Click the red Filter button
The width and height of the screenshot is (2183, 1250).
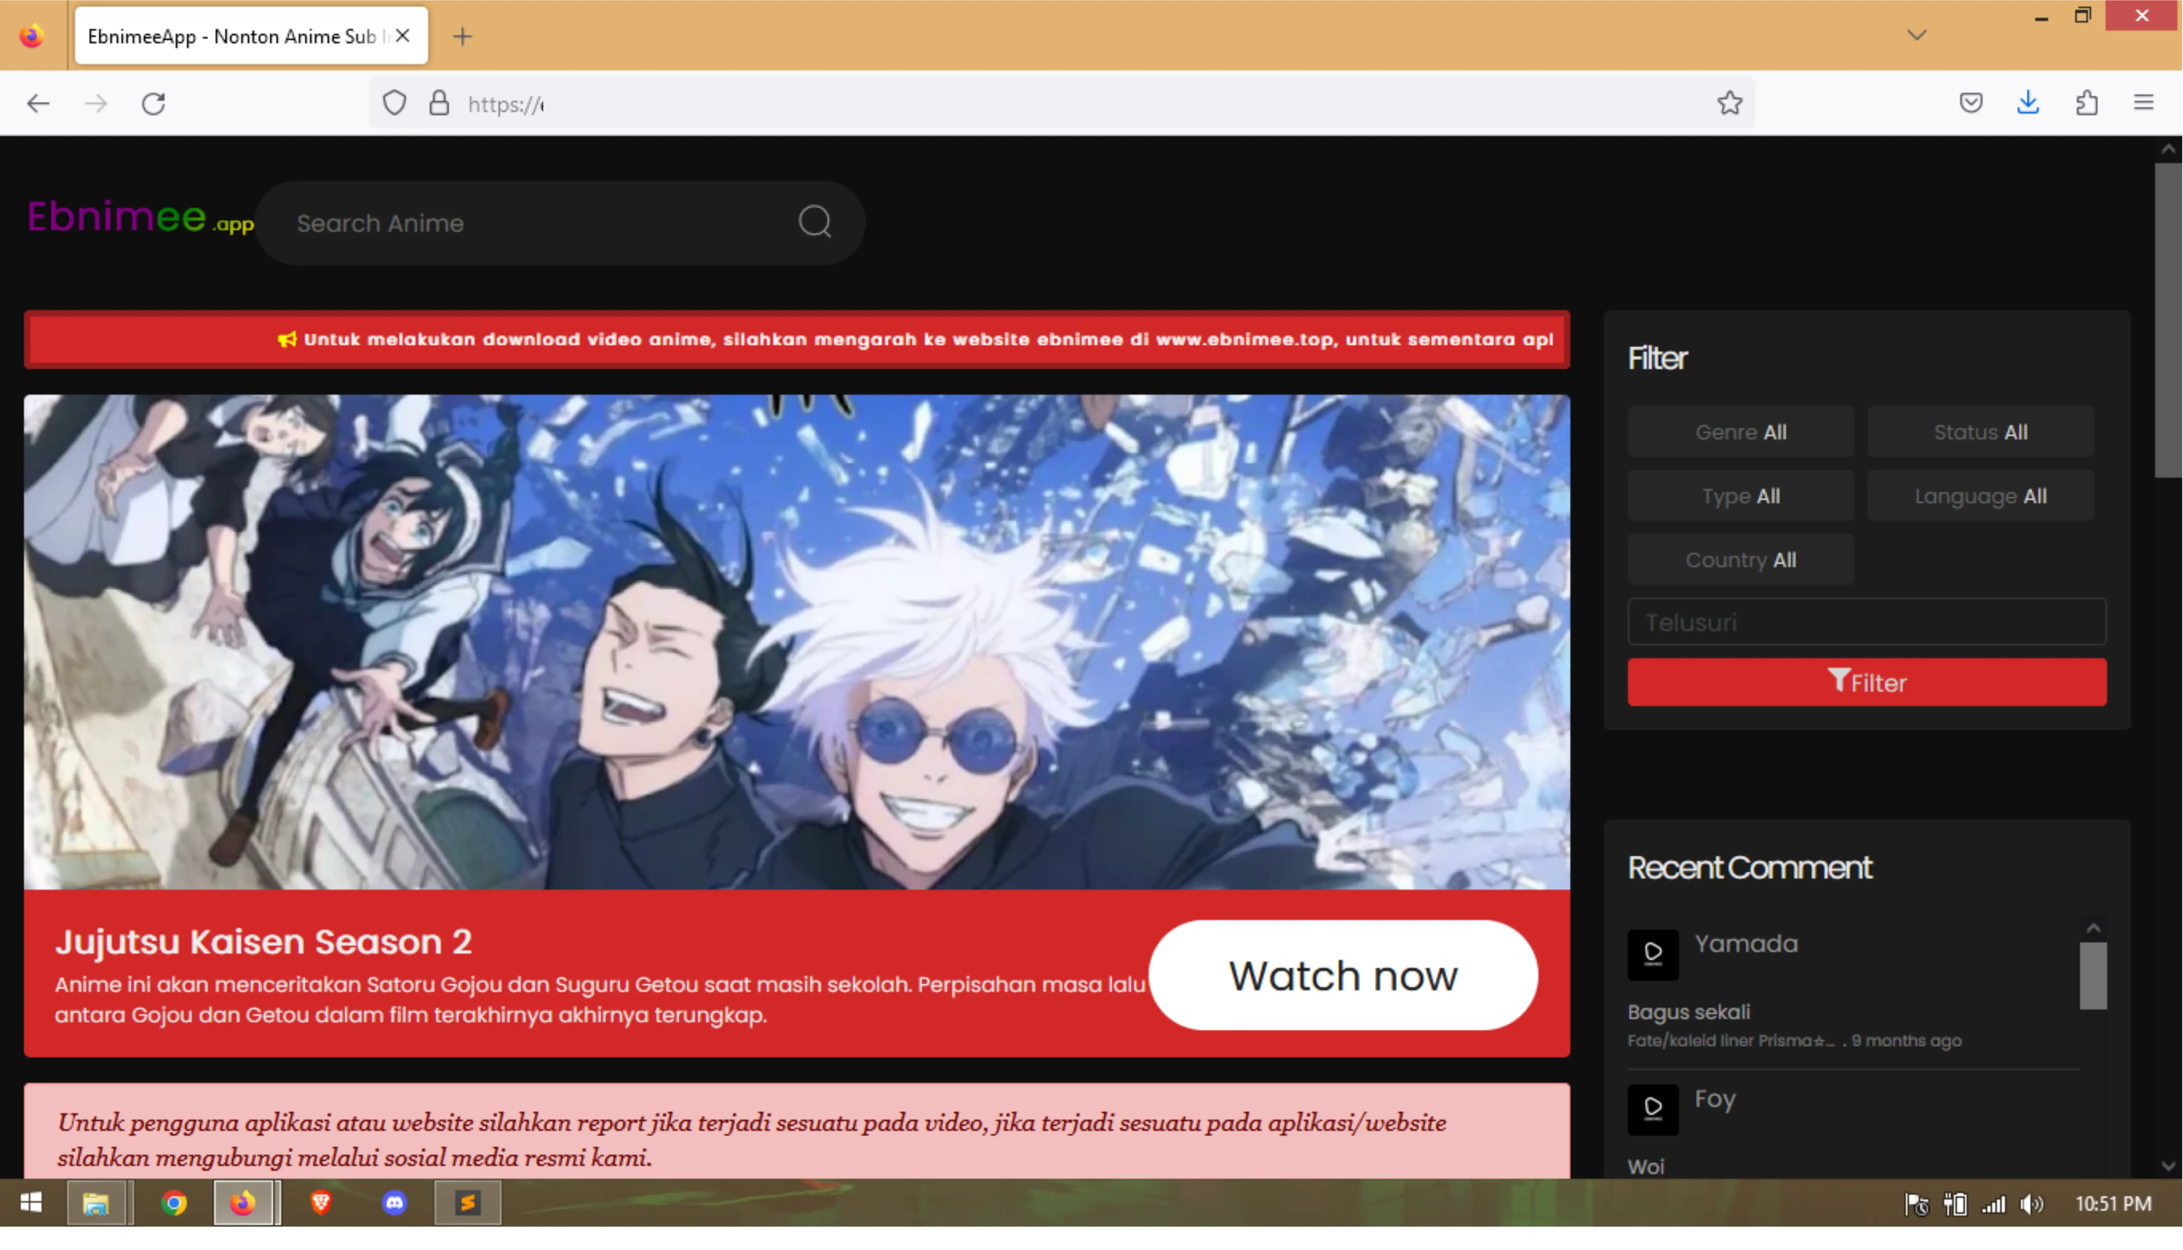1866,683
